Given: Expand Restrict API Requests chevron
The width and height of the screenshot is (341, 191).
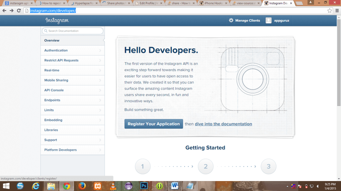Looking at the screenshot, I should click(100, 60).
